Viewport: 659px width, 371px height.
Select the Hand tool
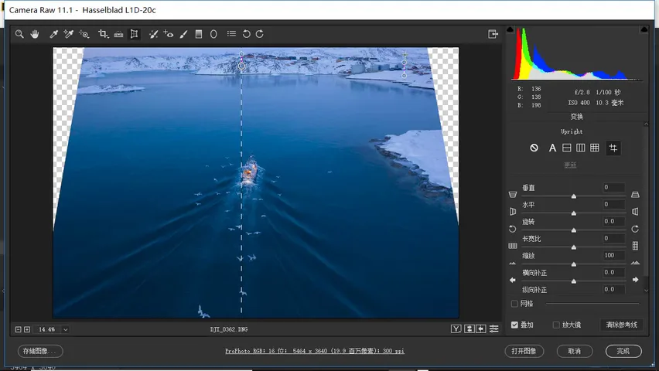[x=35, y=34]
